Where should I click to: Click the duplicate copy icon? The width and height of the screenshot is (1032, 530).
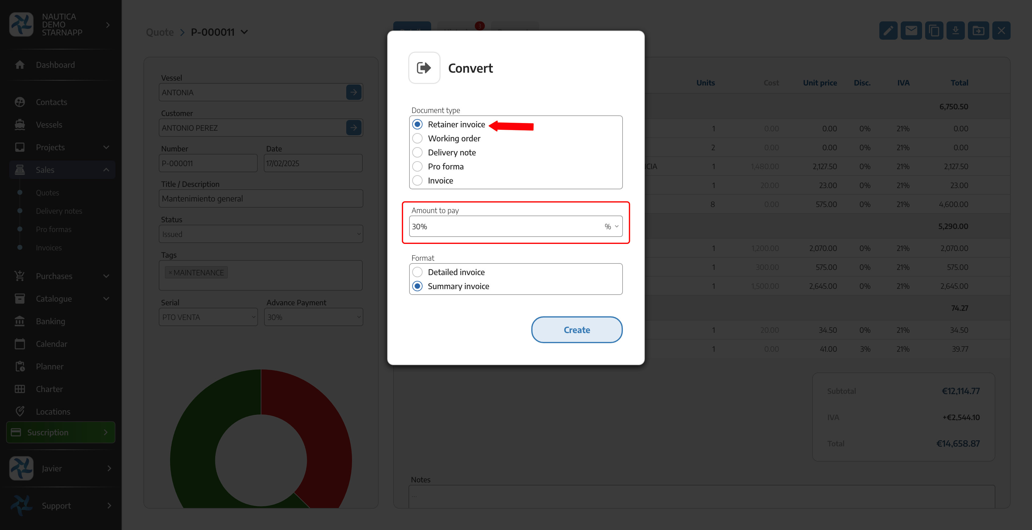pos(934,31)
